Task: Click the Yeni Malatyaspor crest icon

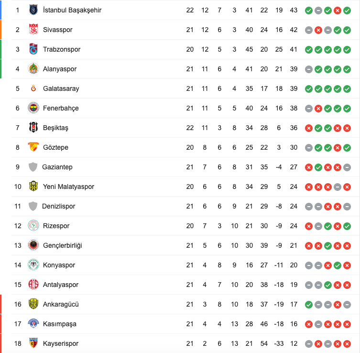Action: click(x=33, y=187)
